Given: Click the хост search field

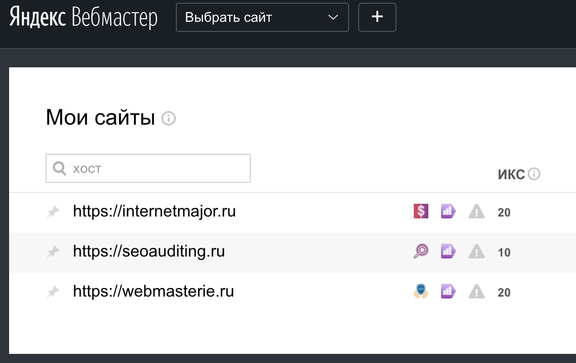Looking at the screenshot, I should point(148,168).
